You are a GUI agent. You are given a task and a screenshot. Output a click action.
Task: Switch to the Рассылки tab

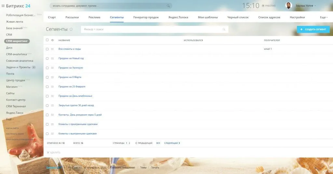pyautogui.click(x=72, y=17)
